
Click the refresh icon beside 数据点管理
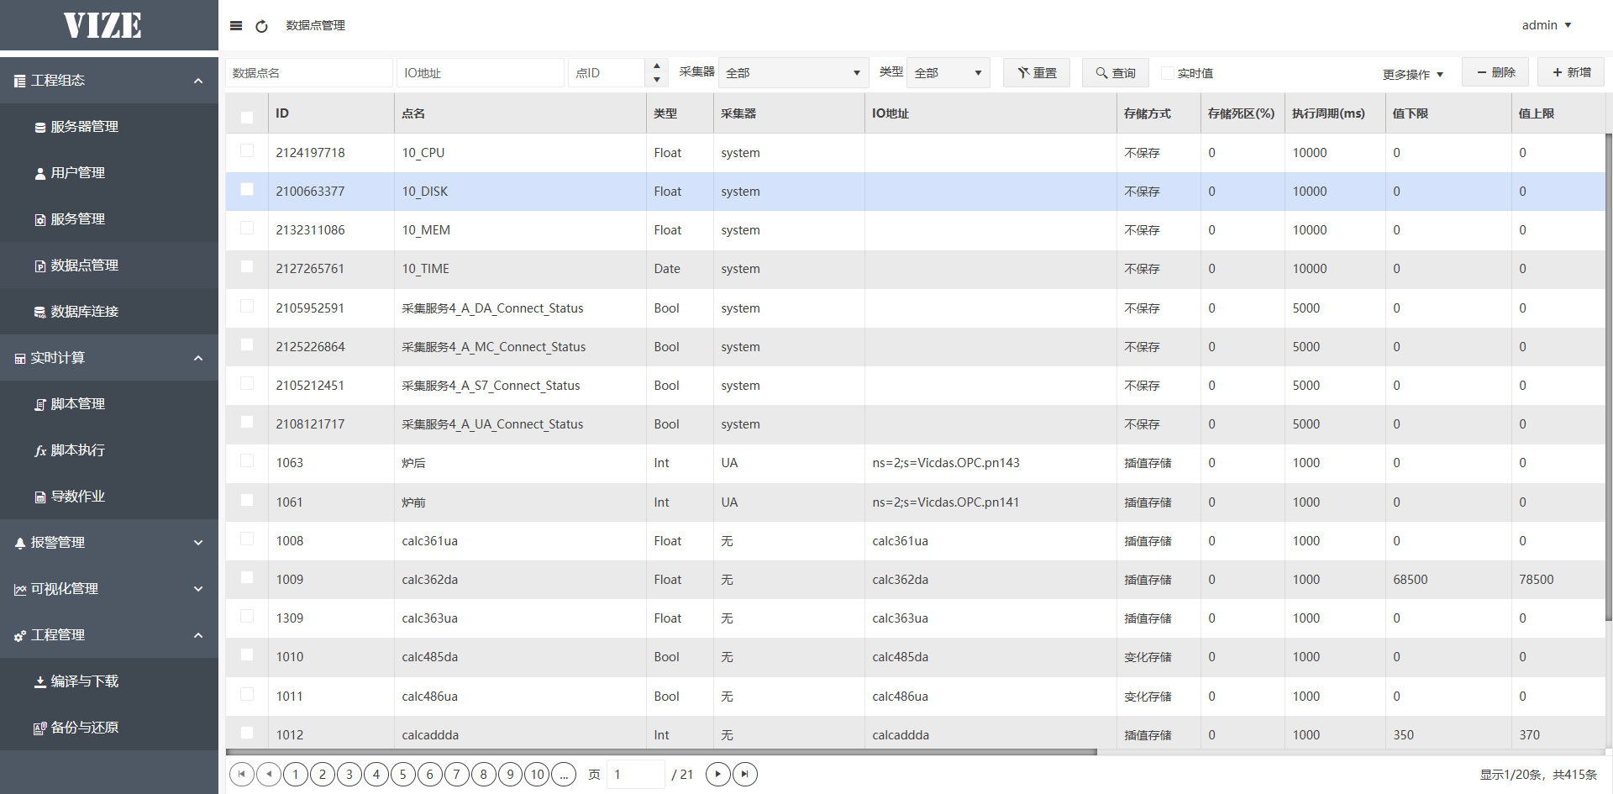[261, 26]
